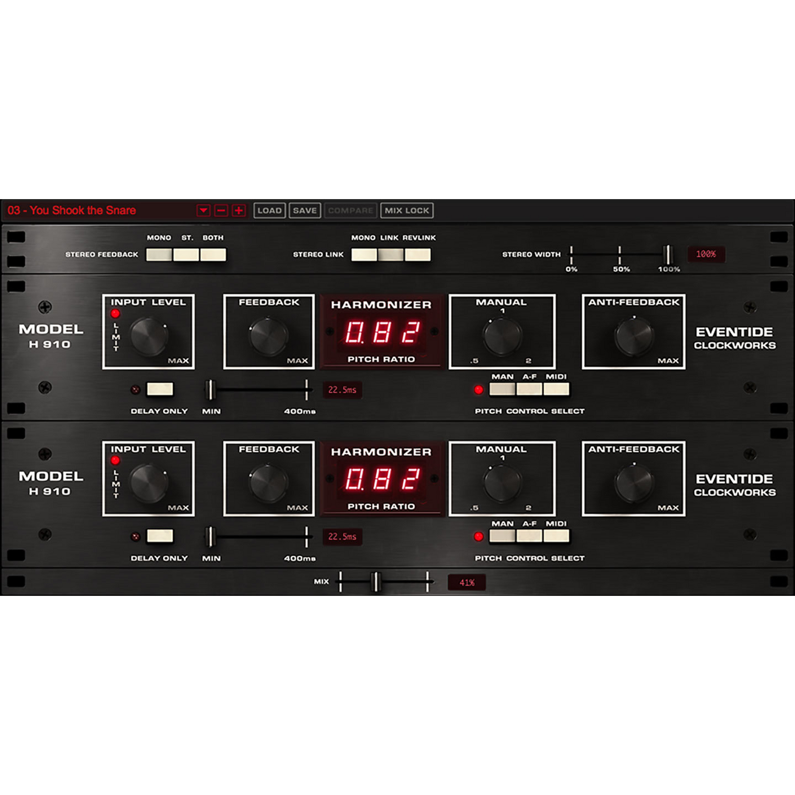Toggle the bottom unit Delay Only switch

tap(160, 536)
